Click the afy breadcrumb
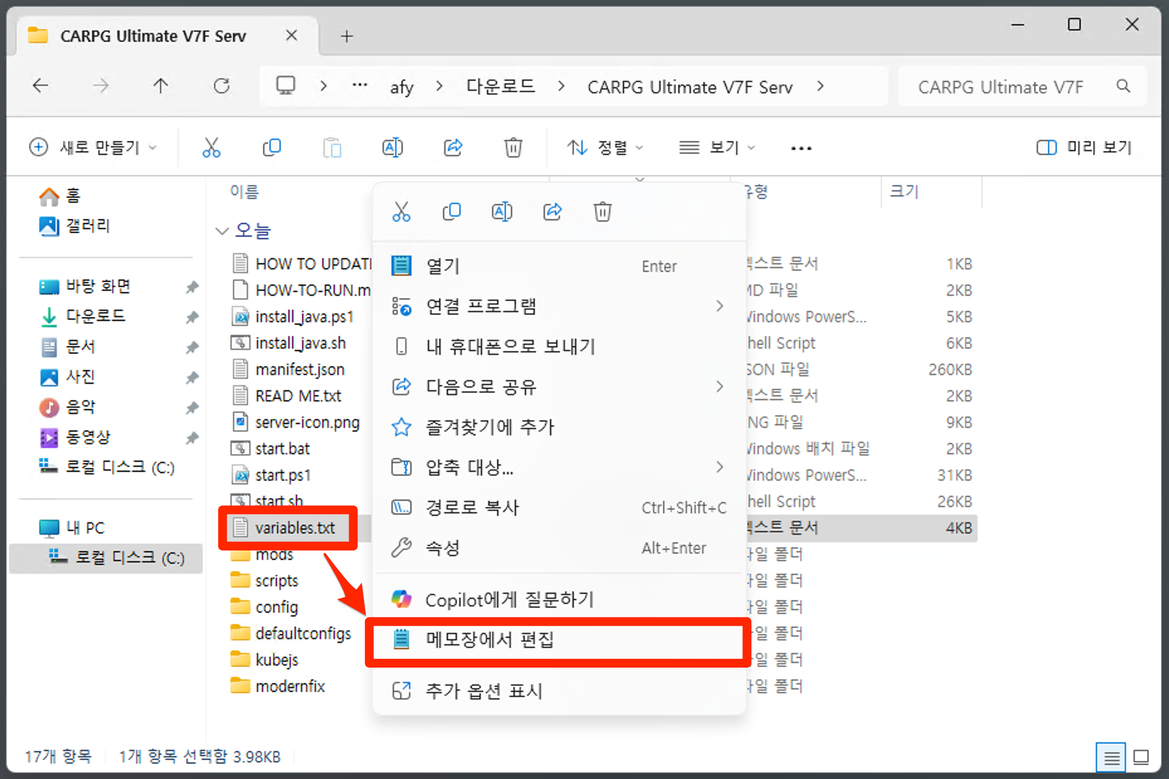This screenshot has height=779, width=1169. point(402,87)
